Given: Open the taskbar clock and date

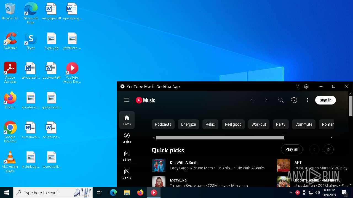Looking at the screenshot, I should pos(329,193).
